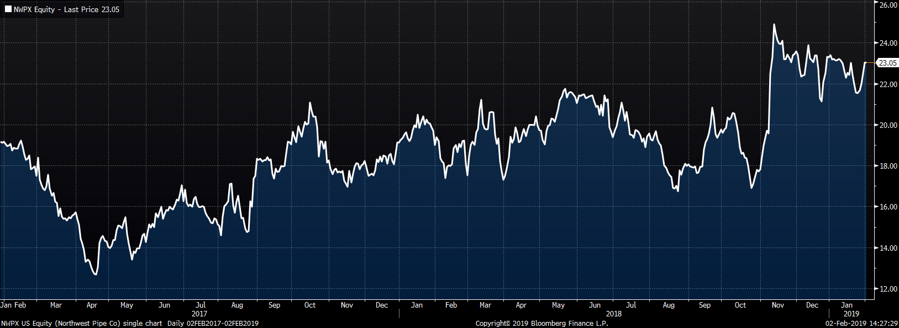
Task: Click the 20.00 price axis label
Action: (x=888, y=125)
